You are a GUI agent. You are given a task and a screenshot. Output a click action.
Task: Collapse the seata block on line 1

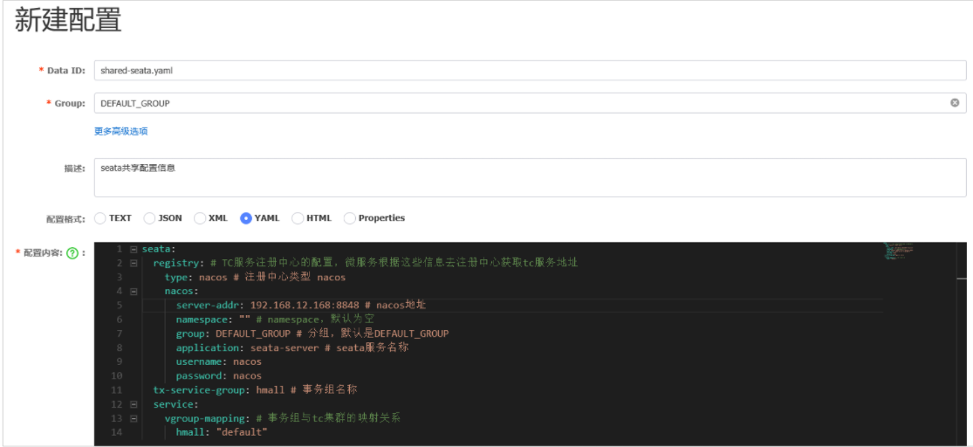(134, 249)
